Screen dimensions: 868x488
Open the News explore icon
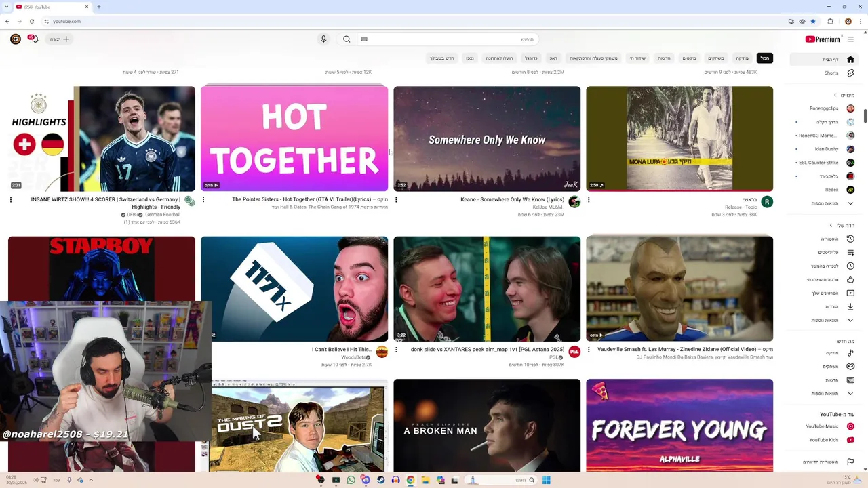point(850,380)
